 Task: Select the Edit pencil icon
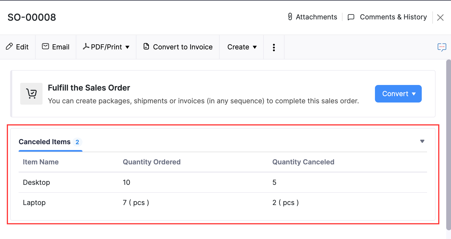coord(10,47)
